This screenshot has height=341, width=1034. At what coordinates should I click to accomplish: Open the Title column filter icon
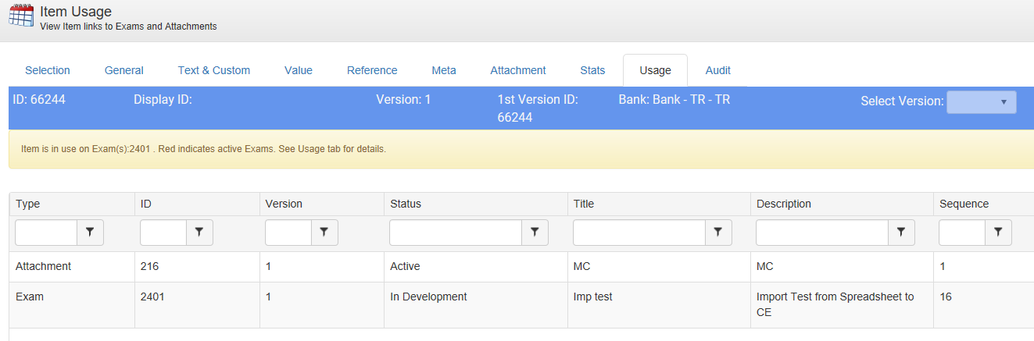pyautogui.click(x=717, y=232)
